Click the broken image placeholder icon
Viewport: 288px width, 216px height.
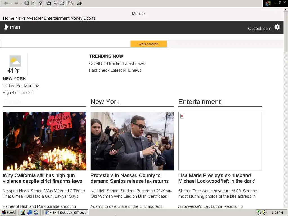coord(182,116)
